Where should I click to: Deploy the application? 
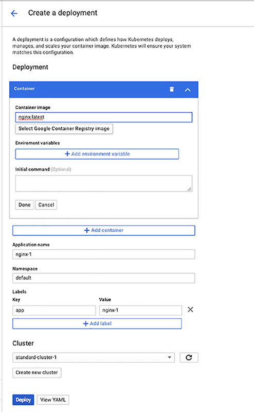pyautogui.click(x=23, y=400)
